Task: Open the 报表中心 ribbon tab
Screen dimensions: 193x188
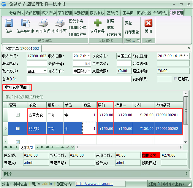Action: (x=96, y=13)
